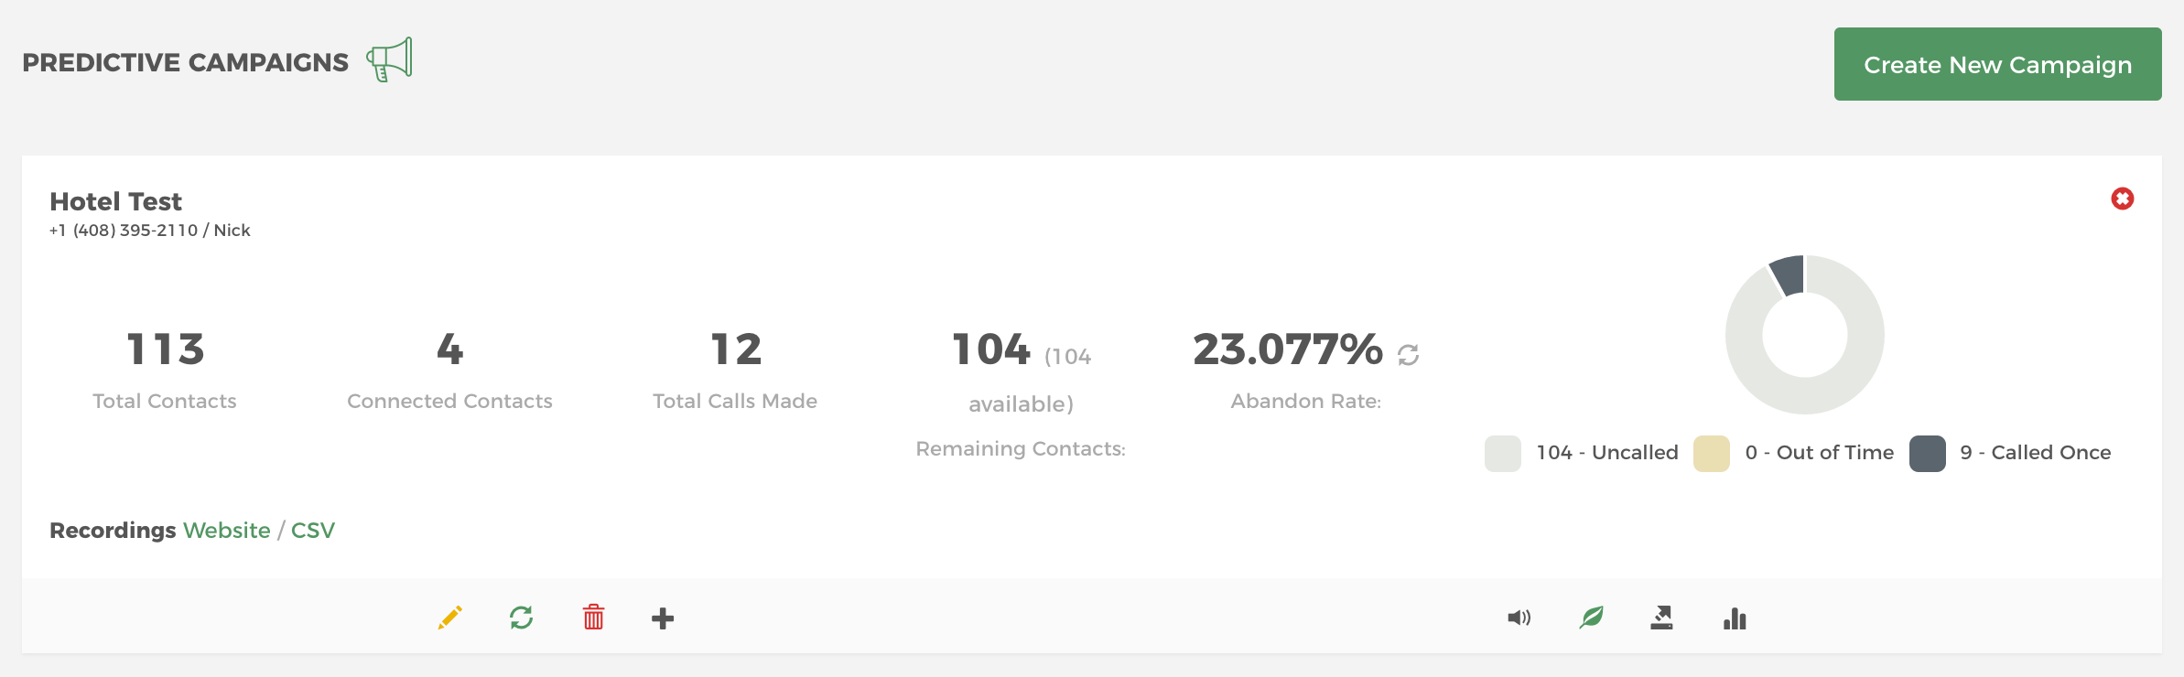Click the yellow pencil edit icon
The height and width of the screenshot is (677, 2184).
point(449,618)
